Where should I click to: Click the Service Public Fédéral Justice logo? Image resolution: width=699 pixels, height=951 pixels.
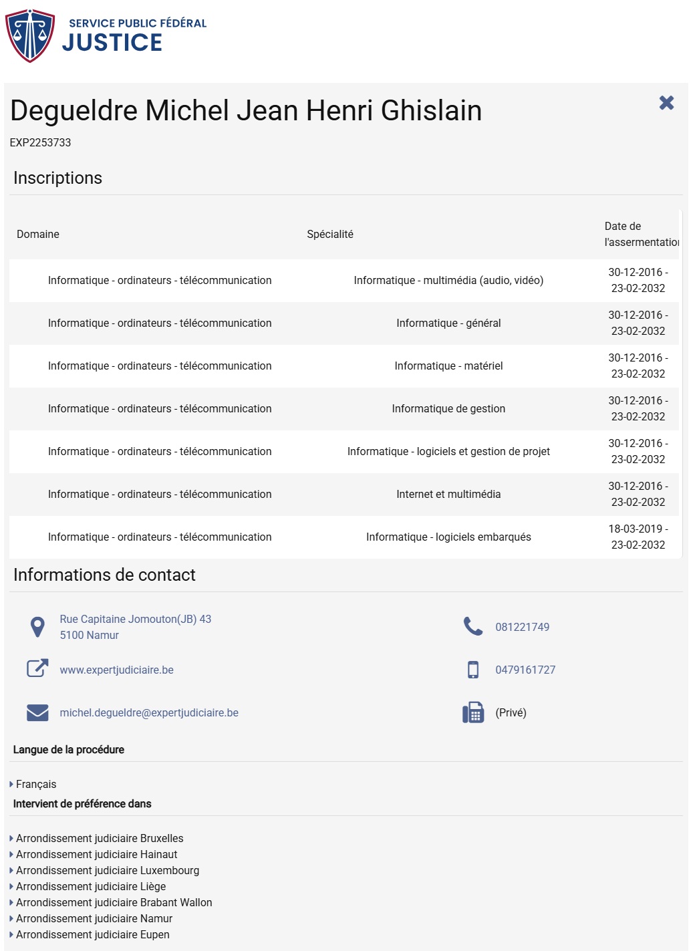tap(107, 35)
